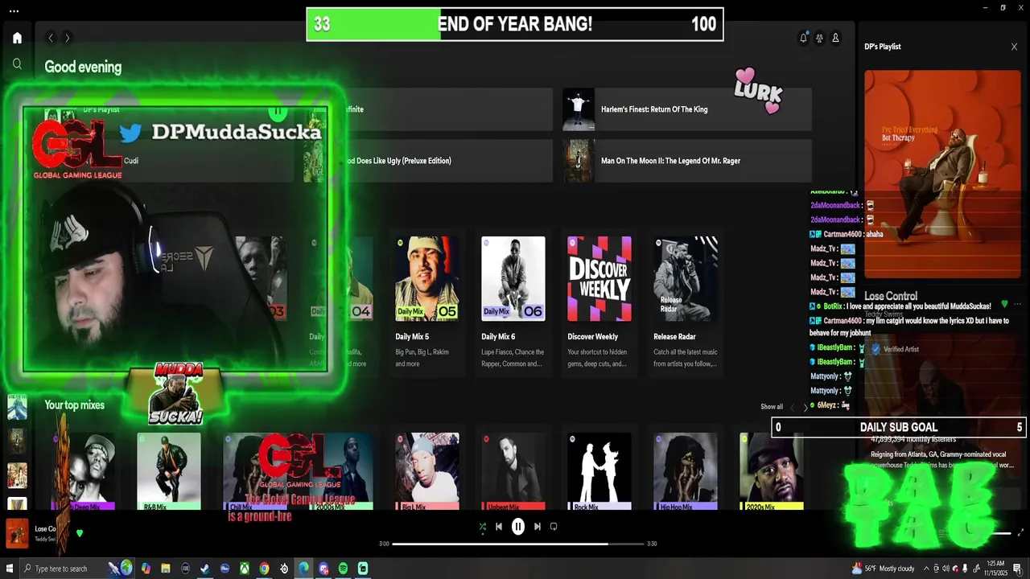The height and width of the screenshot is (579, 1030).
Task: Open the What's New notification bell
Action: pos(803,38)
